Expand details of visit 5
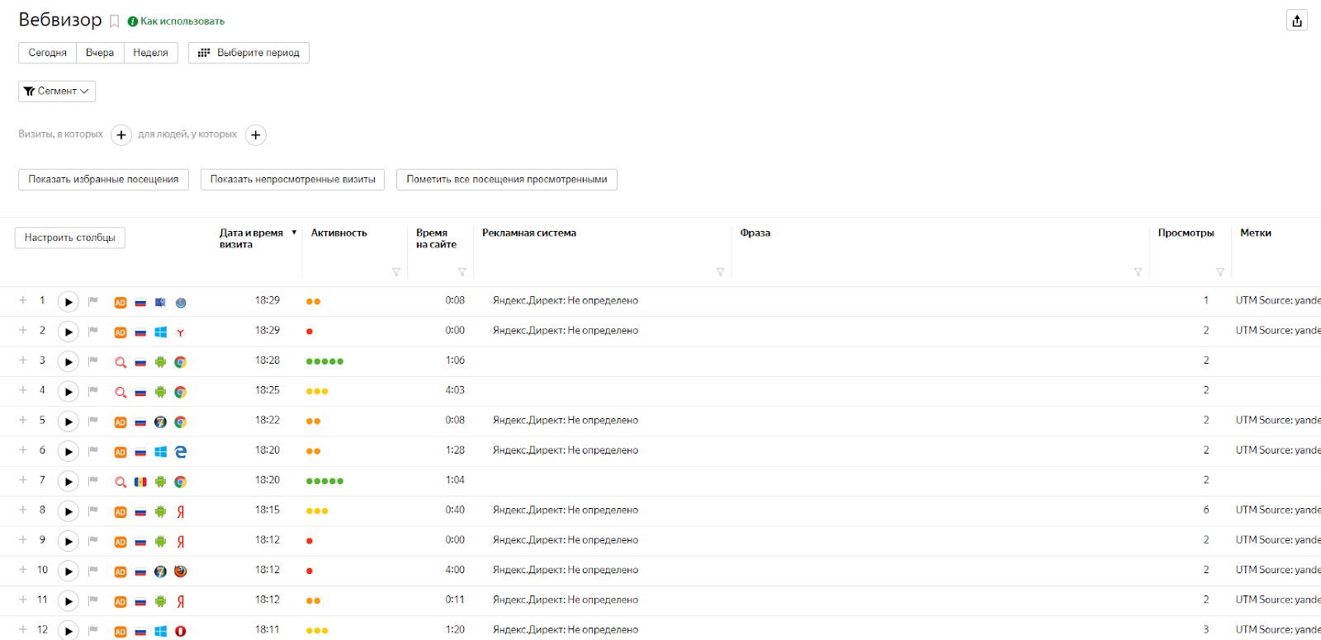This screenshot has width=1321, height=640. pos(23,420)
